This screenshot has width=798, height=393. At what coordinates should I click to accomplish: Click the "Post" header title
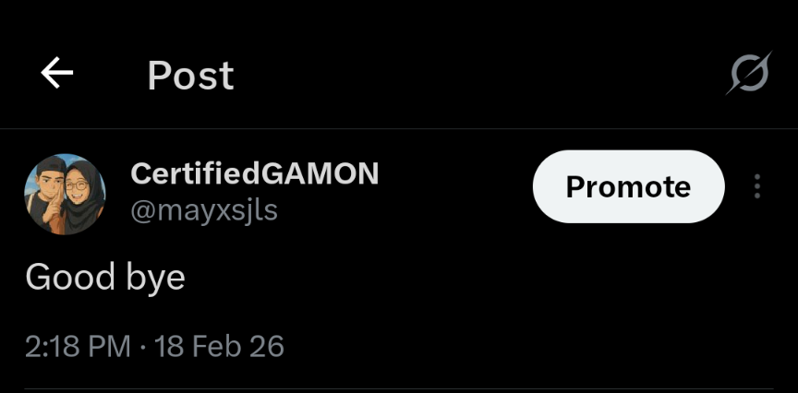pyautogui.click(x=190, y=76)
